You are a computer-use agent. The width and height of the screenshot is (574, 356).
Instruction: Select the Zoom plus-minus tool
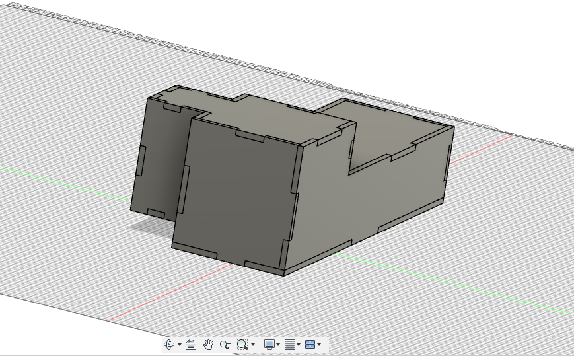click(225, 344)
